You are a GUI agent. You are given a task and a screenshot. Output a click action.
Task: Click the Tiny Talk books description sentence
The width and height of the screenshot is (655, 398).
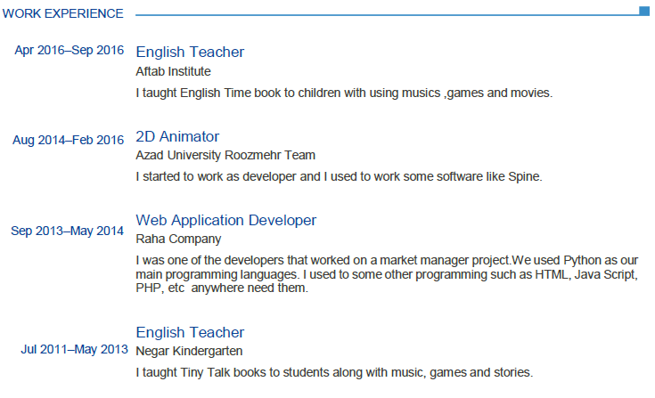coord(334,371)
